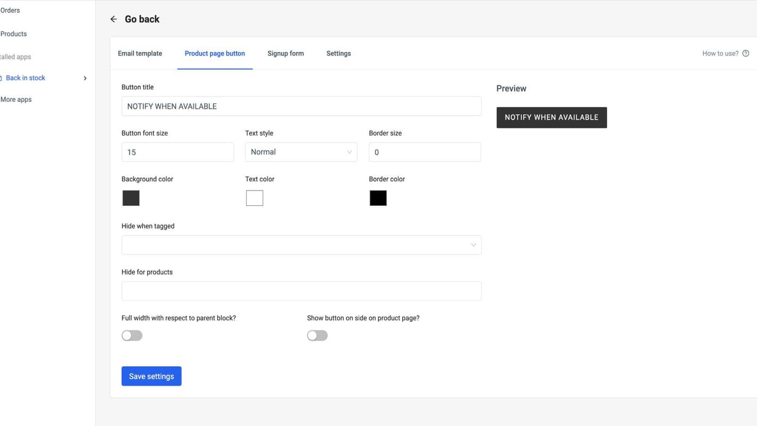Focus the Button font size field
This screenshot has width=757, height=426.
tap(177, 152)
